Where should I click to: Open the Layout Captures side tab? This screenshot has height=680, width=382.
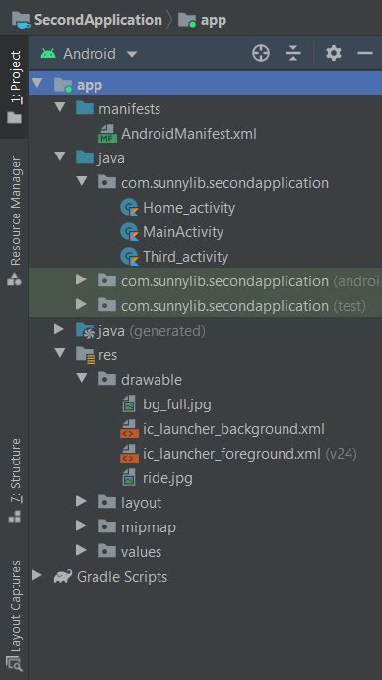(x=15, y=615)
